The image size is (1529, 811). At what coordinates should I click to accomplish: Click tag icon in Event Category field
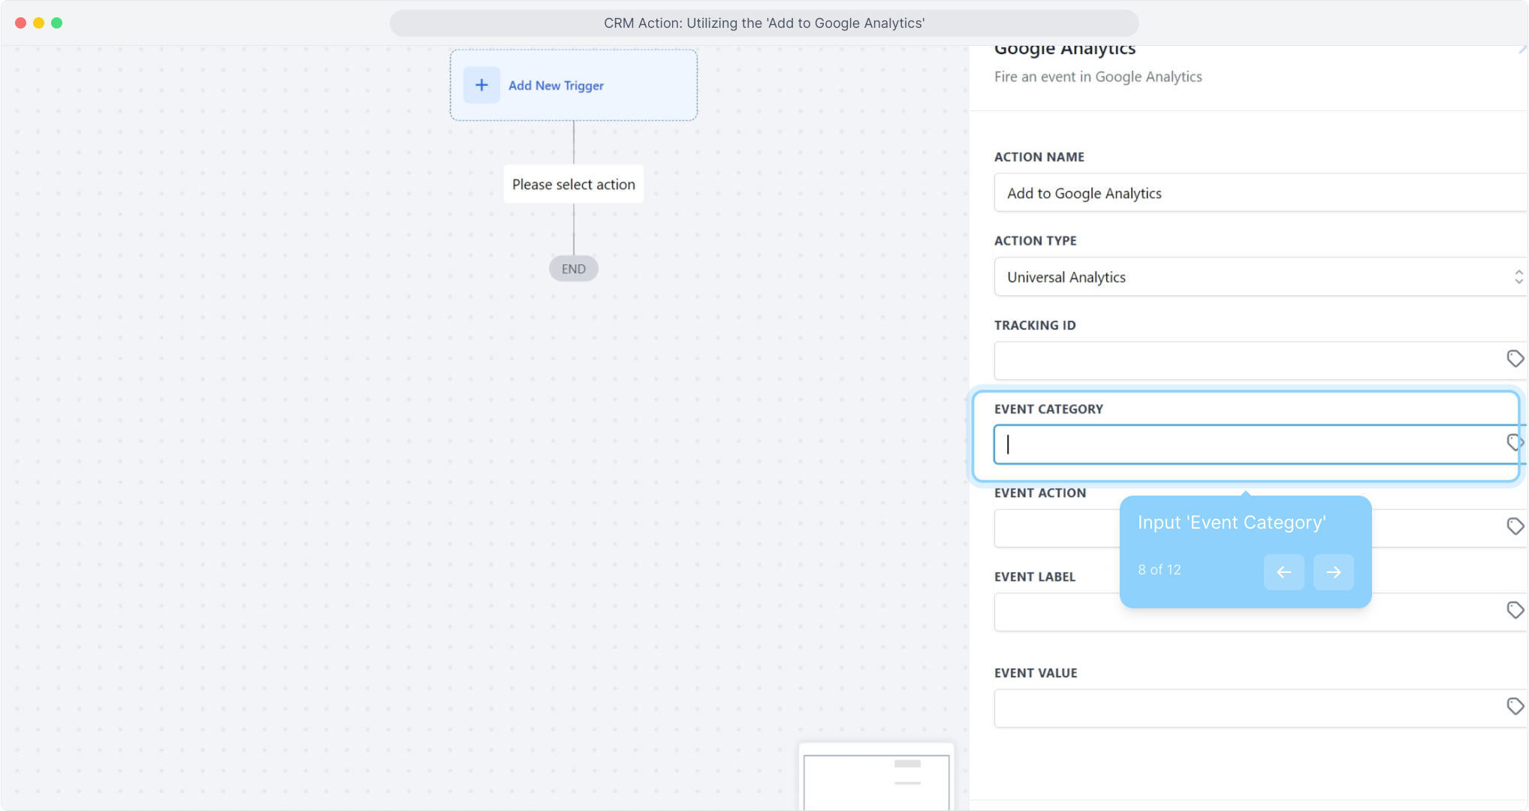[1515, 442]
